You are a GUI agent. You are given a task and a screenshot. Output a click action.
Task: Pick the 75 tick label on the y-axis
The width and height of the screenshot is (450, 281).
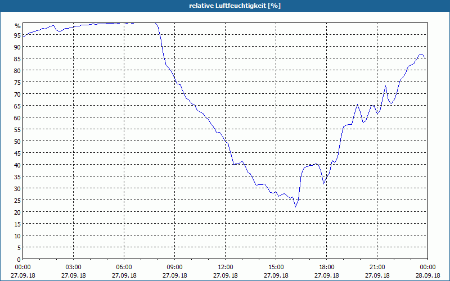coord(17,82)
